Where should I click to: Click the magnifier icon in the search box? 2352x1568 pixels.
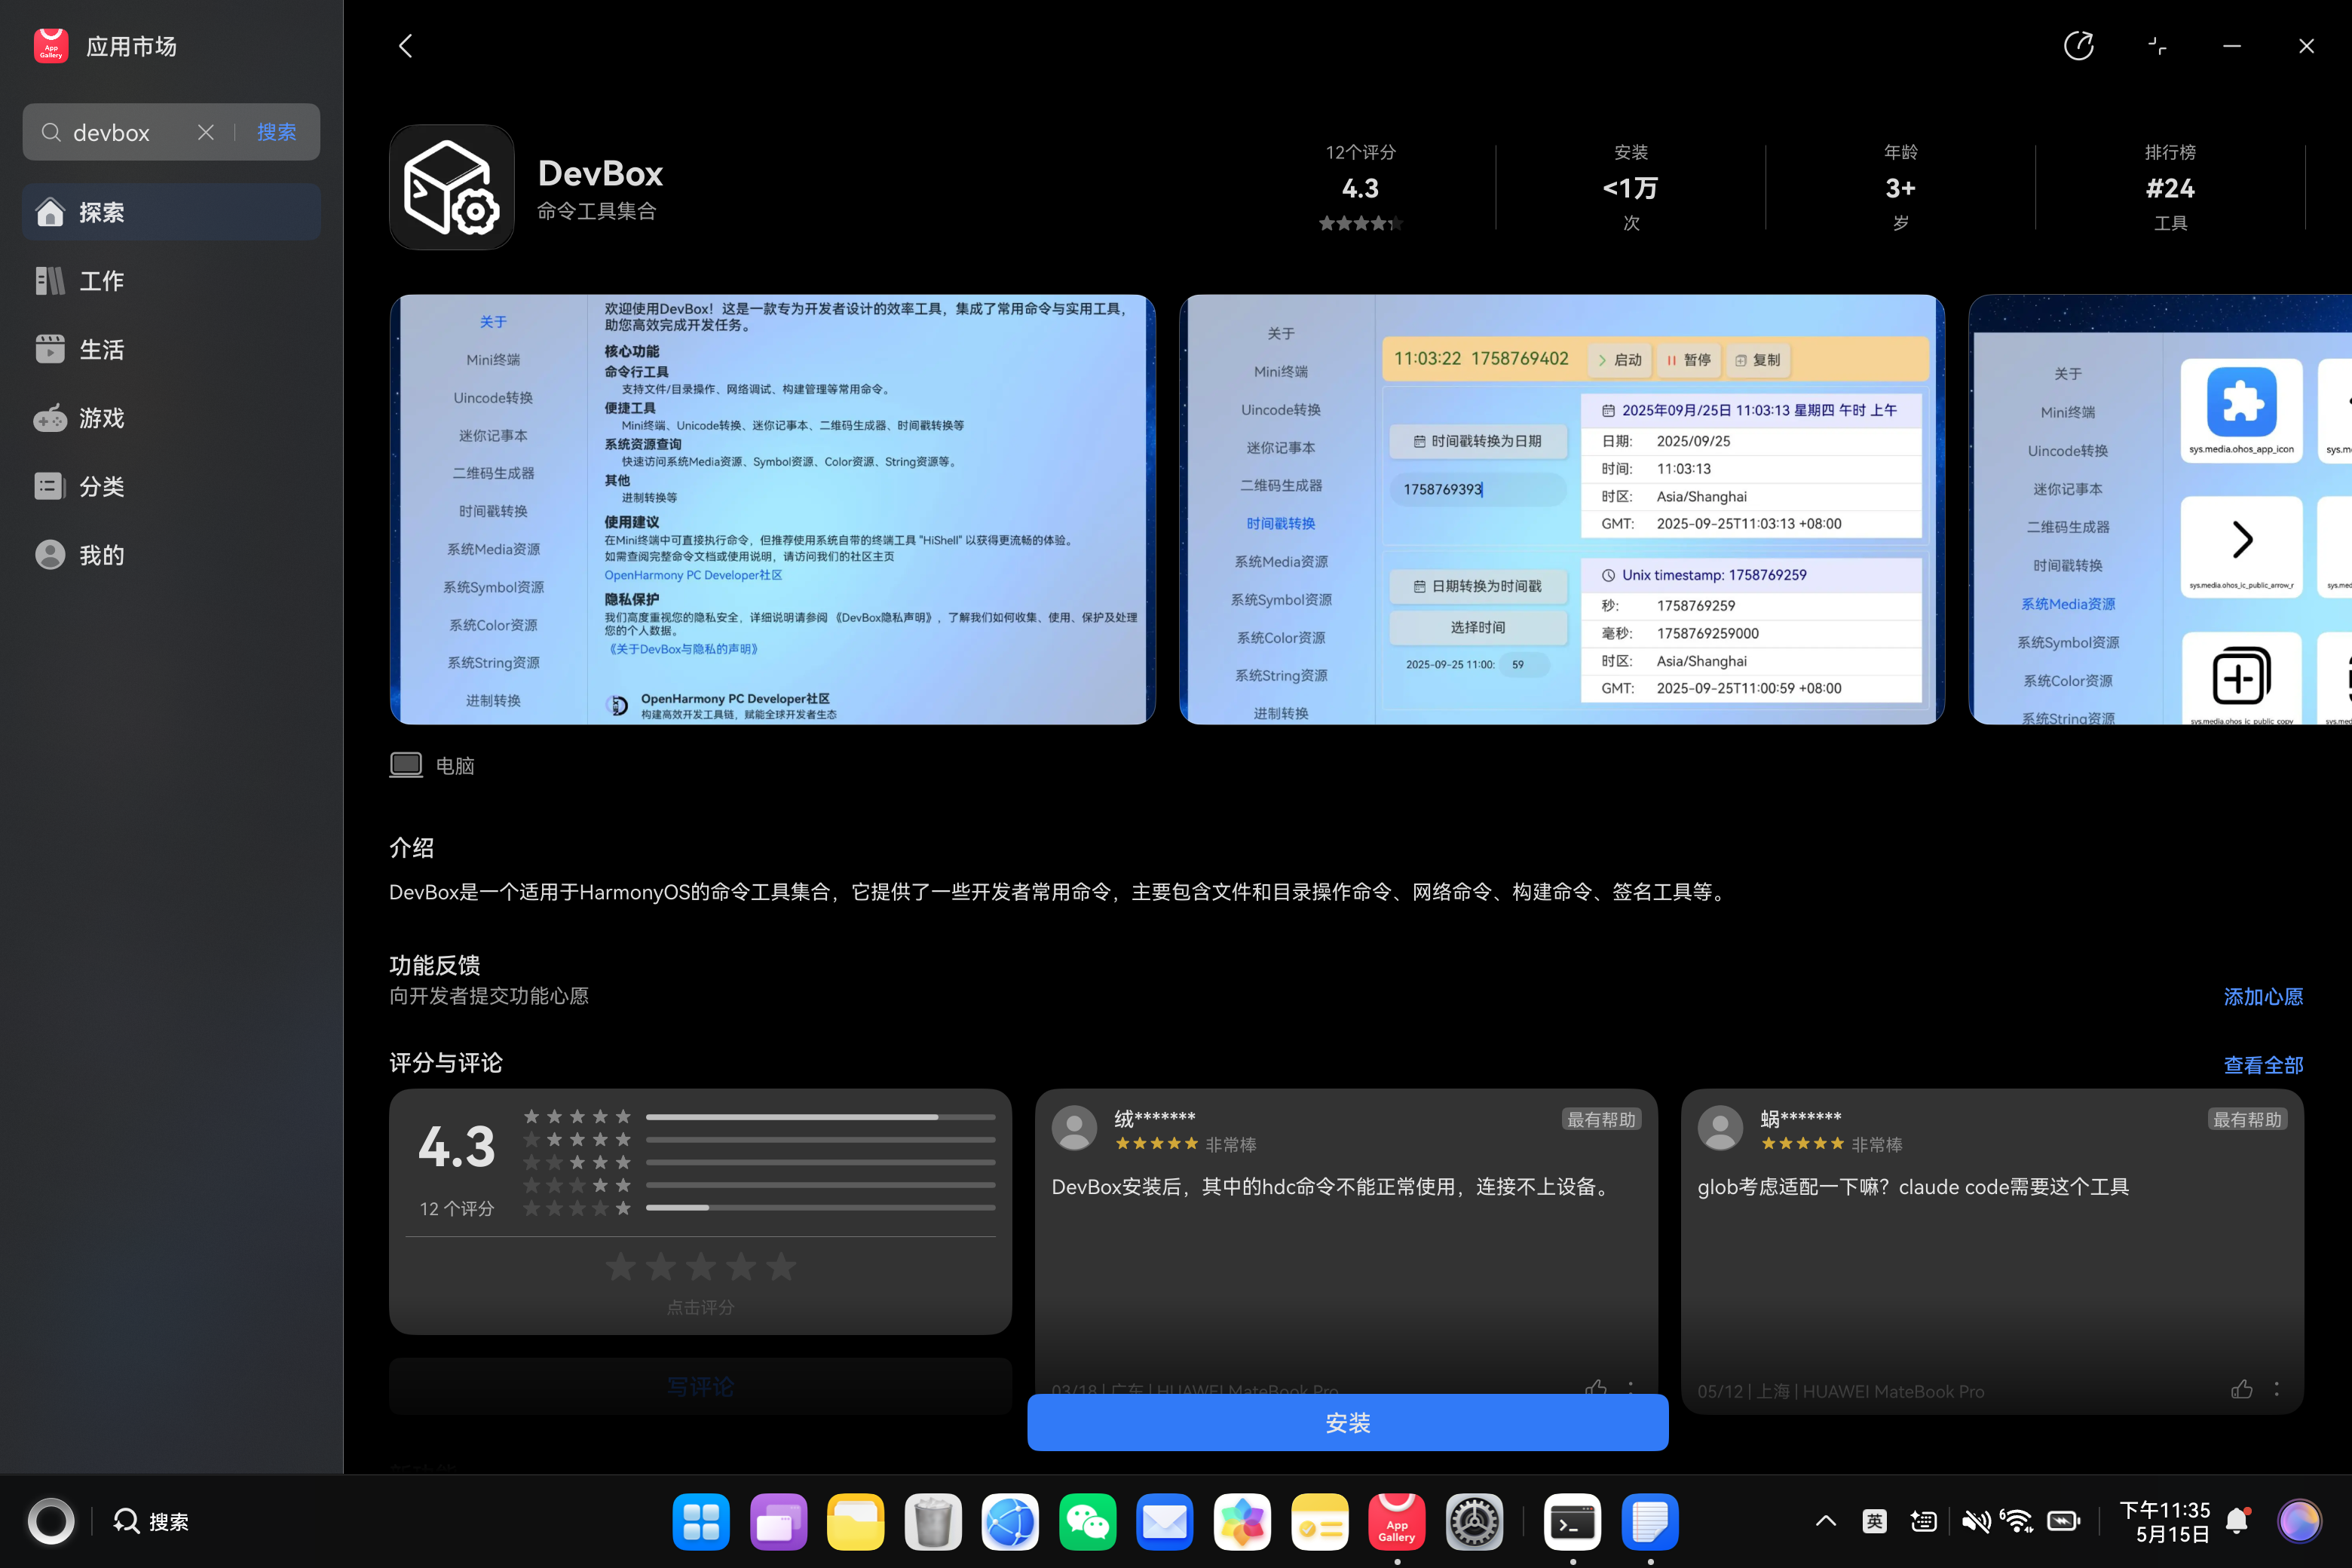pyautogui.click(x=51, y=132)
